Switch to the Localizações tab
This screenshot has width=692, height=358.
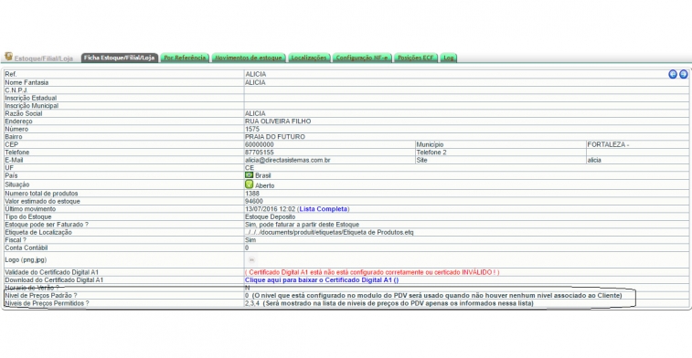(x=308, y=58)
